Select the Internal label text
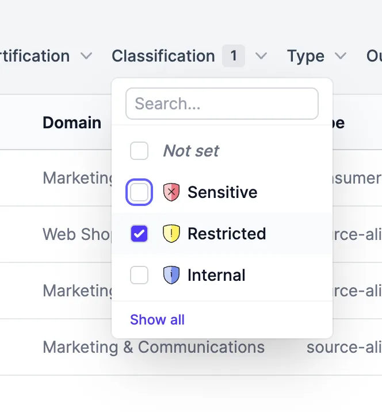The width and height of the screenshot is (382, 412). tap(216, 275)
